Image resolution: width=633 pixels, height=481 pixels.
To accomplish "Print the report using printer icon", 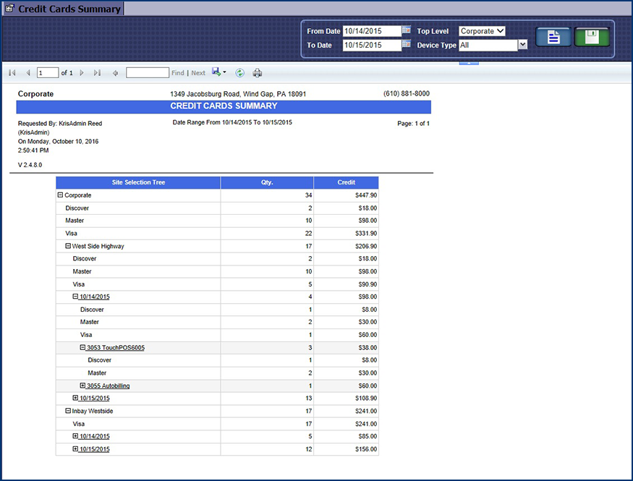I will coord(257,73).
